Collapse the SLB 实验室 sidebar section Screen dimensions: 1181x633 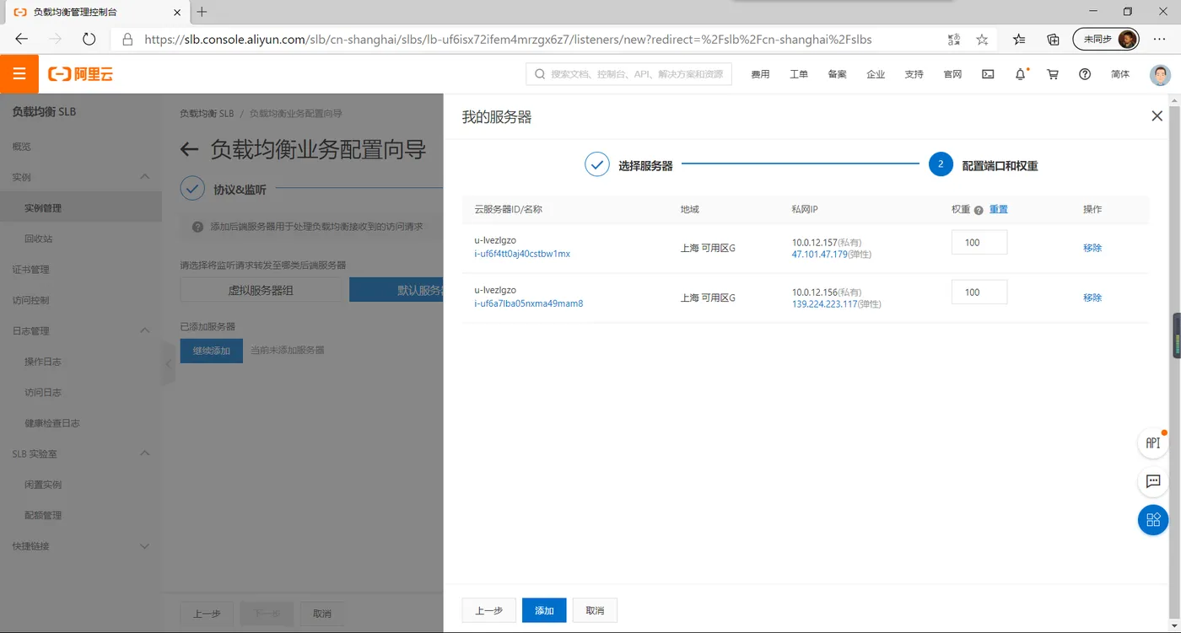click(x=144, y=453)
